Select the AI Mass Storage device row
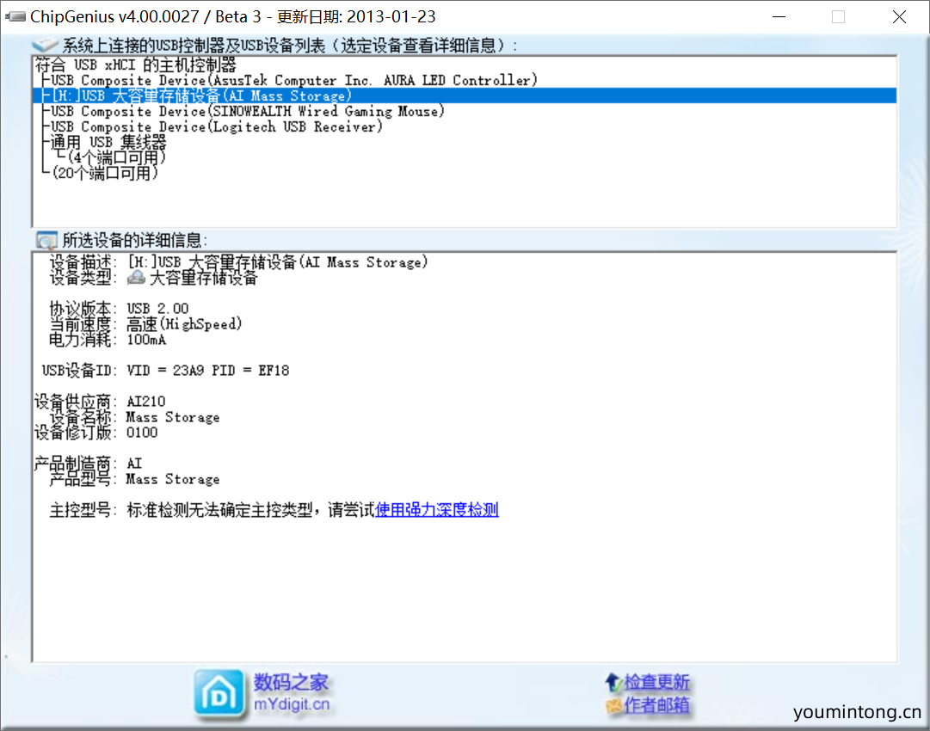 [x=465, y=95]
